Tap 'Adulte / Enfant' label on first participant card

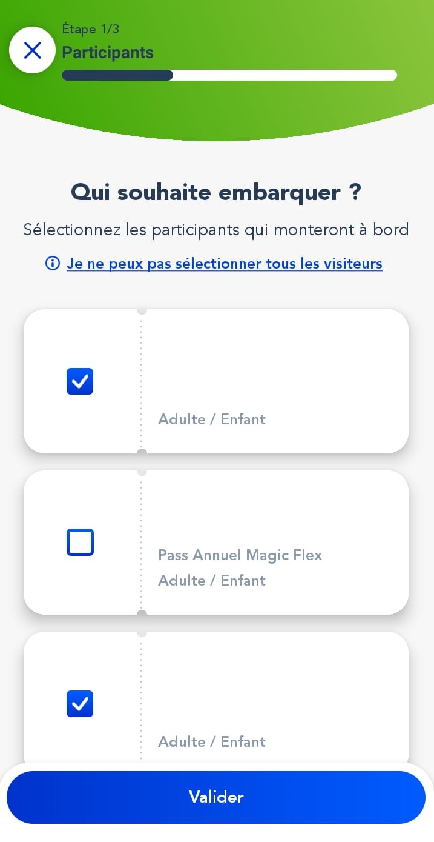(212, 419)
